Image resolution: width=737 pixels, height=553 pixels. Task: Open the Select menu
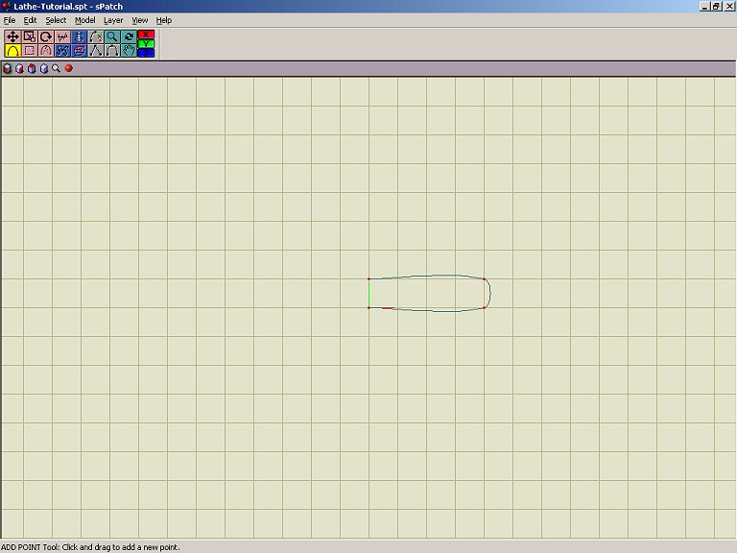click(x=56, y=20)
